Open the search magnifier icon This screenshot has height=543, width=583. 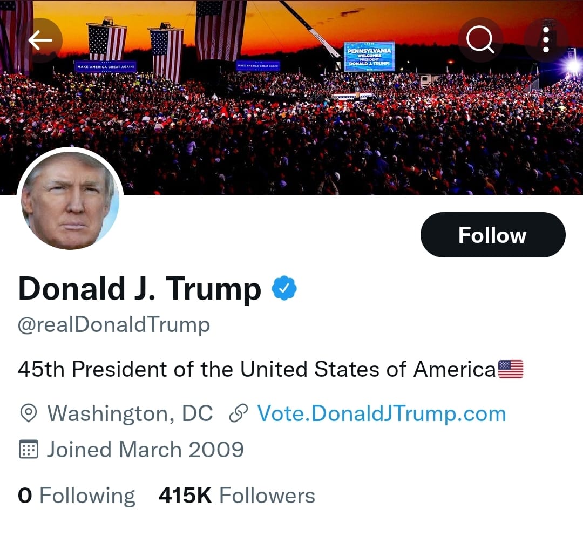480,40
